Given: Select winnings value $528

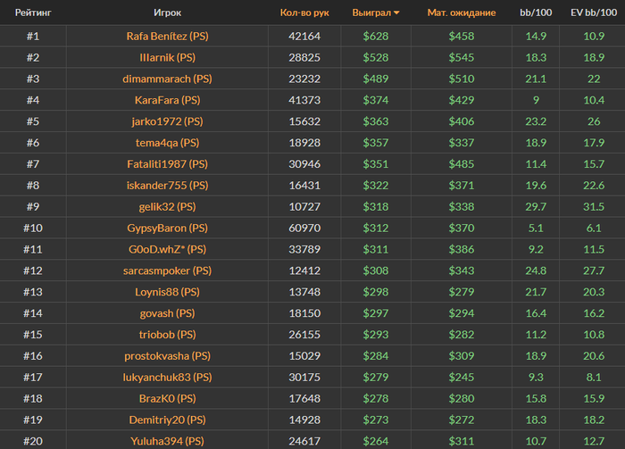Looking at the screenshot, I should (376, 57).
